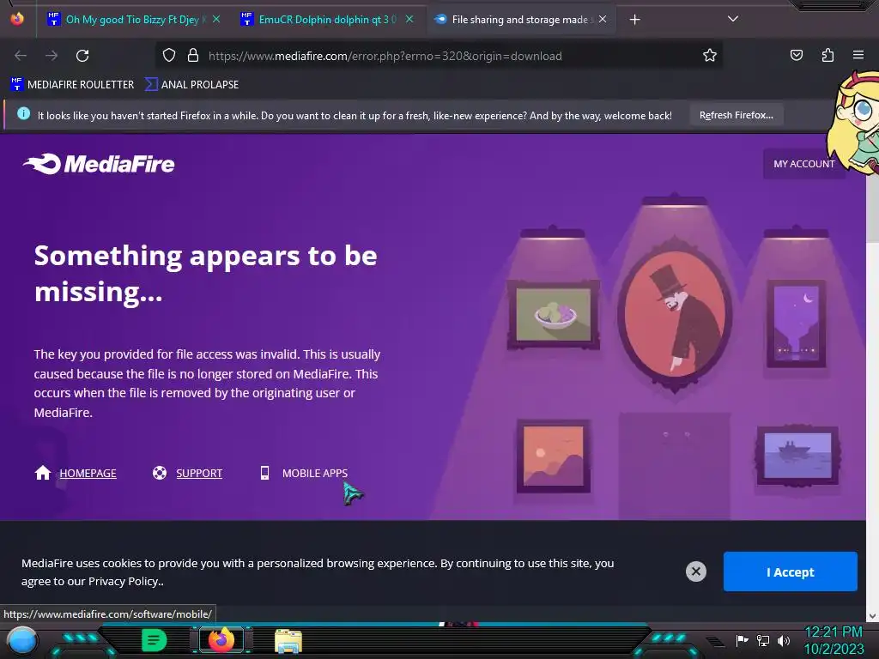The width and height of the screenshot is (879, 659).
Task: Open File Explorer from the taskbar
Action: click(x=288, y=641)
